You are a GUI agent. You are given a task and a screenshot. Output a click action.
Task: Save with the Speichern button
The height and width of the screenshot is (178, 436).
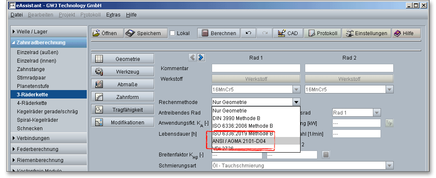tap(143, 33)
